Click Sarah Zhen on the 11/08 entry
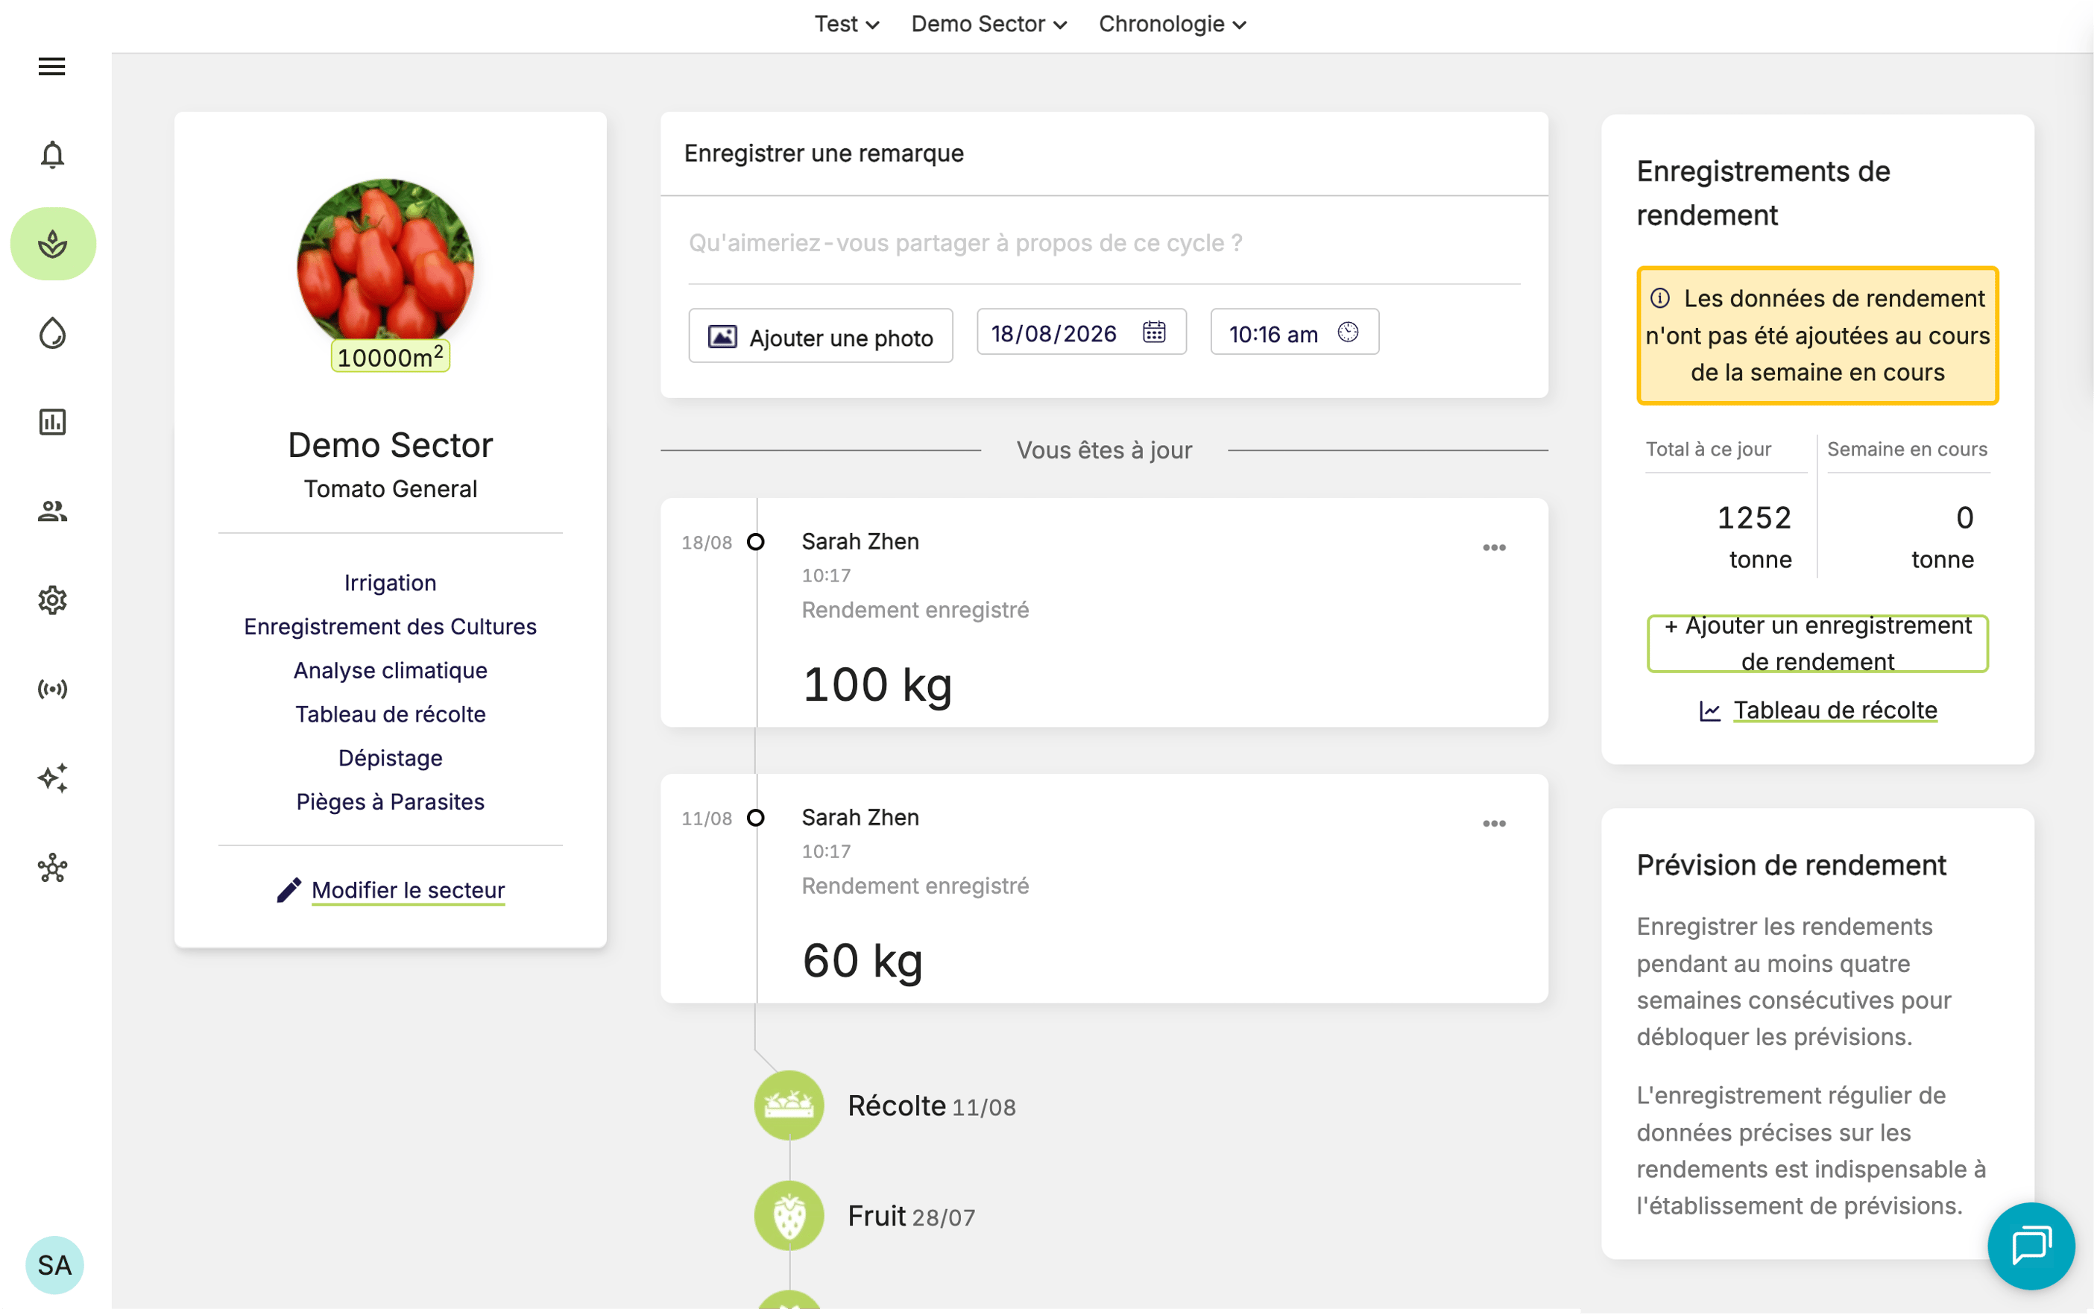 [860, 818]
